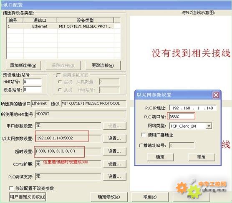Select the 从机 radio button
Viewport: 232px width, 203px height.
pos(60,90)
